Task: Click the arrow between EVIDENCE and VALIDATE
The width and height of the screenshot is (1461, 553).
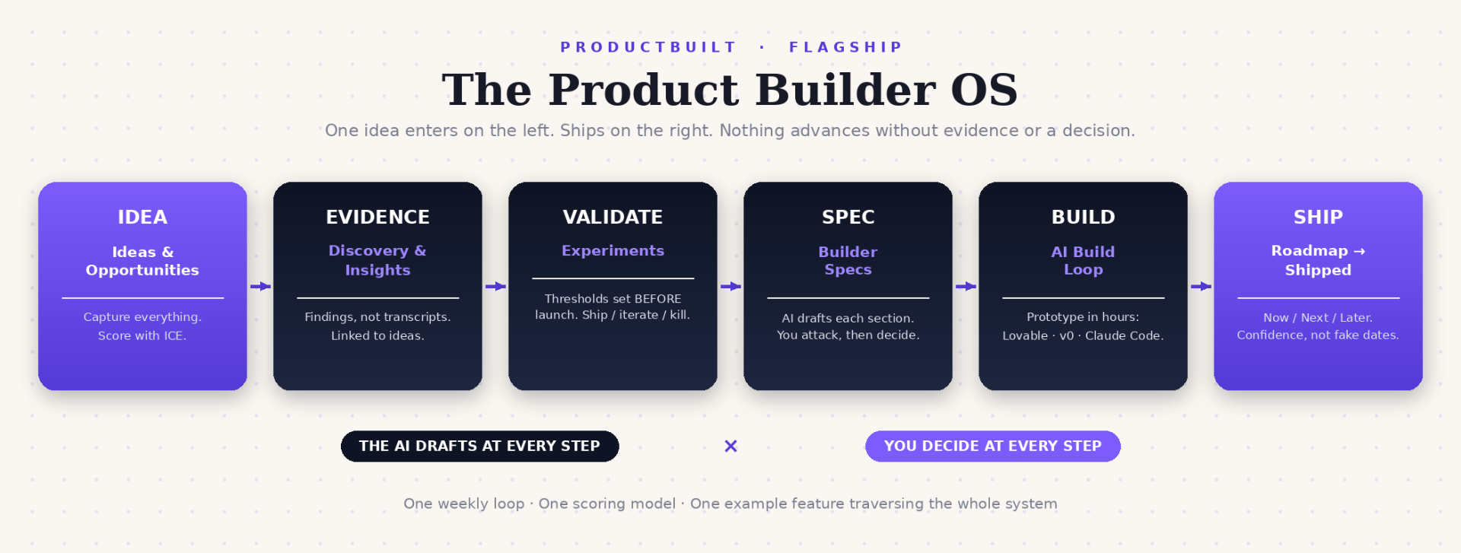Action: [495, 286]
